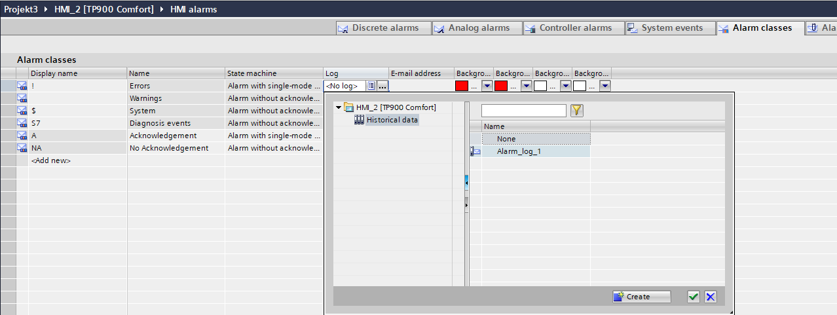Open the first background color dropdown for Errors
Viewport: 837px width, 315px height.
pyautogui.click(x=487, y=86)
